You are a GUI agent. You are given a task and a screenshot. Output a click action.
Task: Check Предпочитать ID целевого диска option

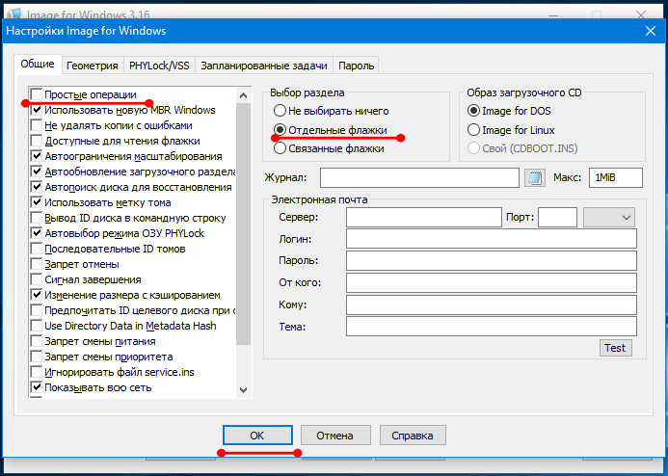point(37,310)
